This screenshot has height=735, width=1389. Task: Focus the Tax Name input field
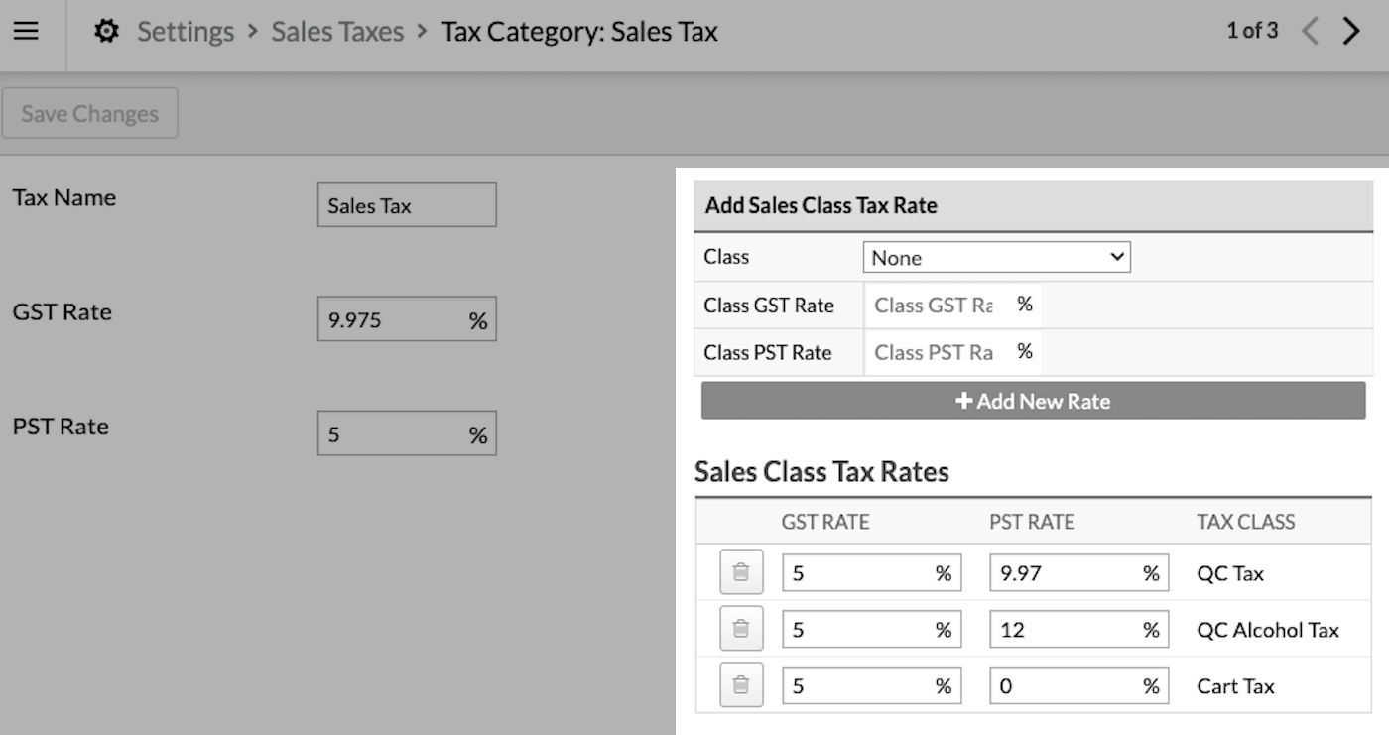407,205
